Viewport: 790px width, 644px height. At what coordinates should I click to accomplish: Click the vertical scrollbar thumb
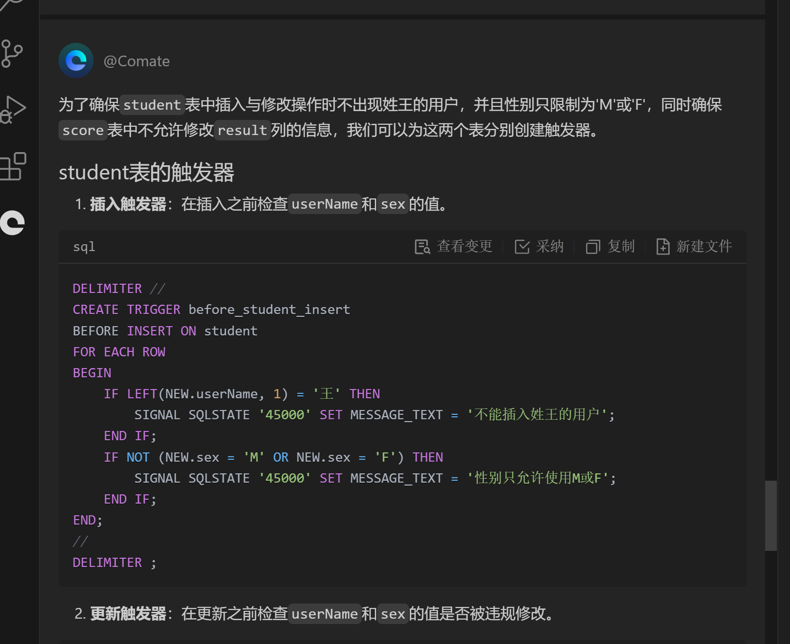[x=771, y=515]
